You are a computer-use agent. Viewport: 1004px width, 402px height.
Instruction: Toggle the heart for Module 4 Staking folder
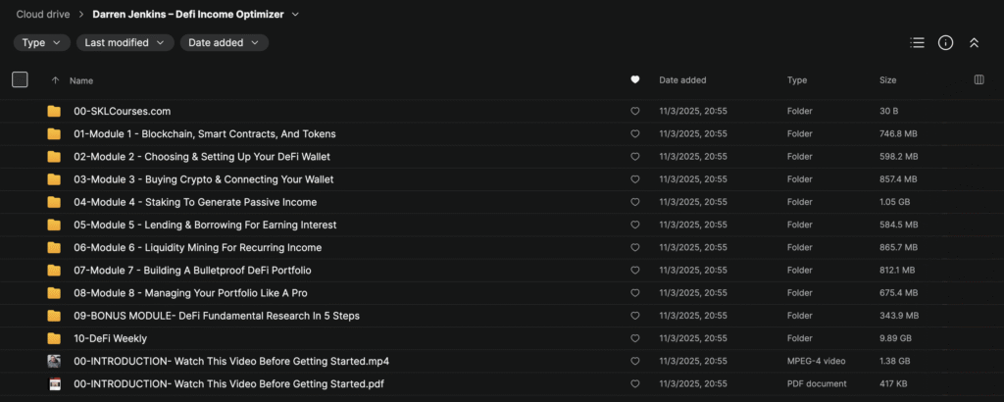[635, 202]
